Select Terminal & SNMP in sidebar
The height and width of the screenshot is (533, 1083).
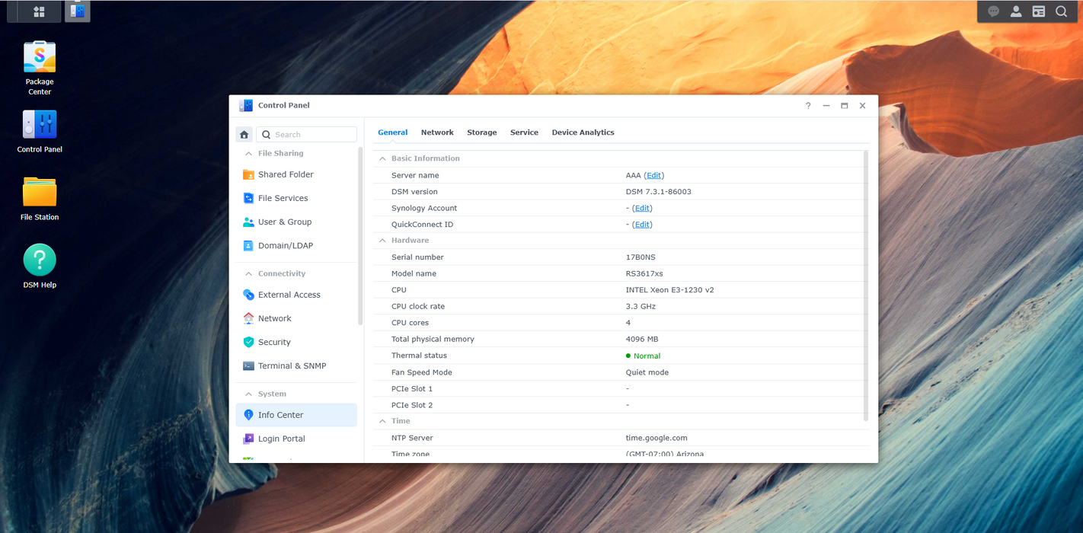pyautogui.click(x=292, y=366)
